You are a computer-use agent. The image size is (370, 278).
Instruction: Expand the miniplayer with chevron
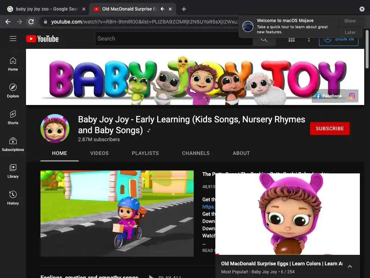tap(350, 266)
